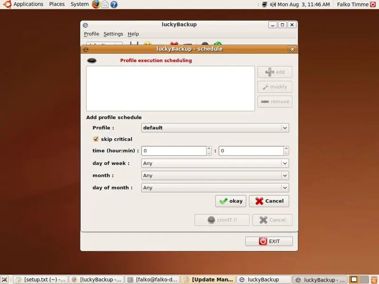Click the add schedule button

(x=275, y=72)
